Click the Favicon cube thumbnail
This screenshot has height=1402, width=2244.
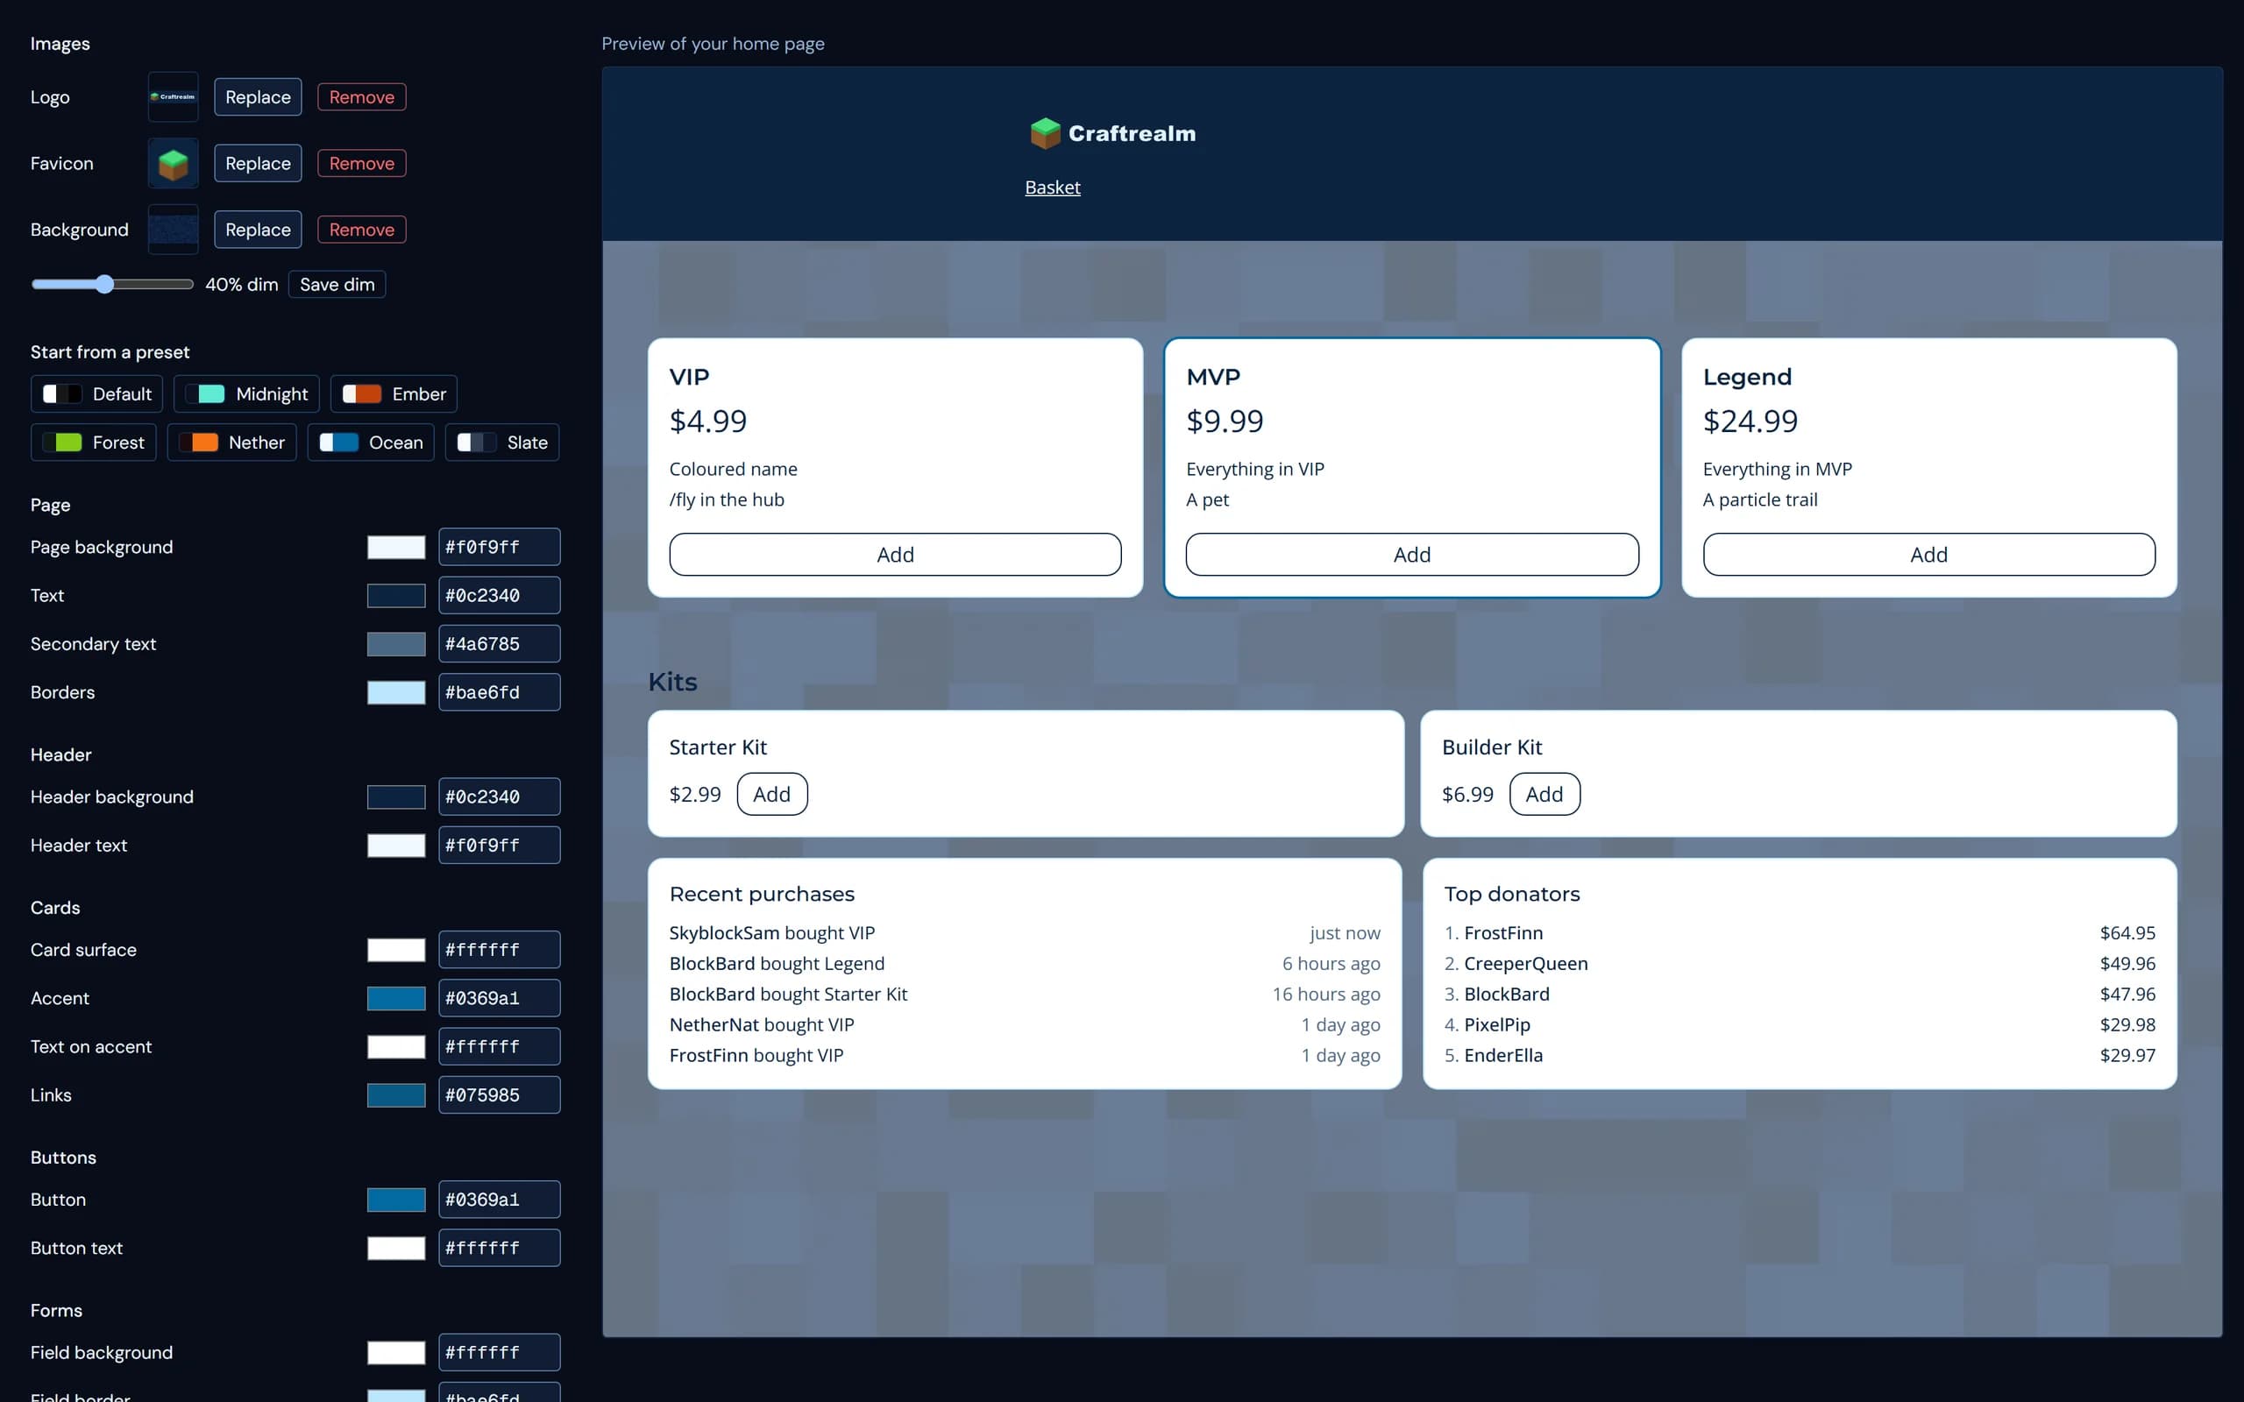point(174,163)
